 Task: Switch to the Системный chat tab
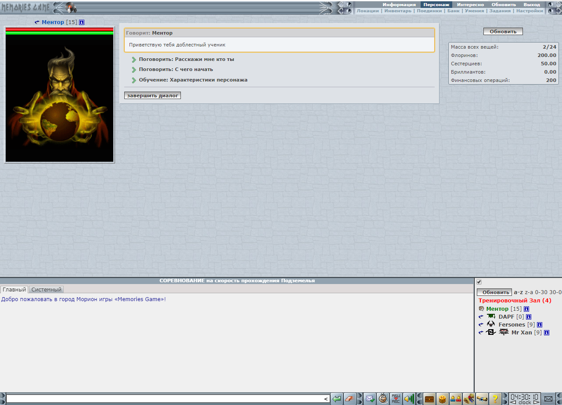click(47, 290)
